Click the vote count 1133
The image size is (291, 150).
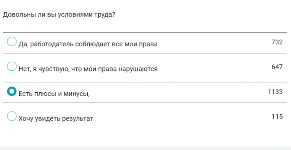click(x=275, y=91)
